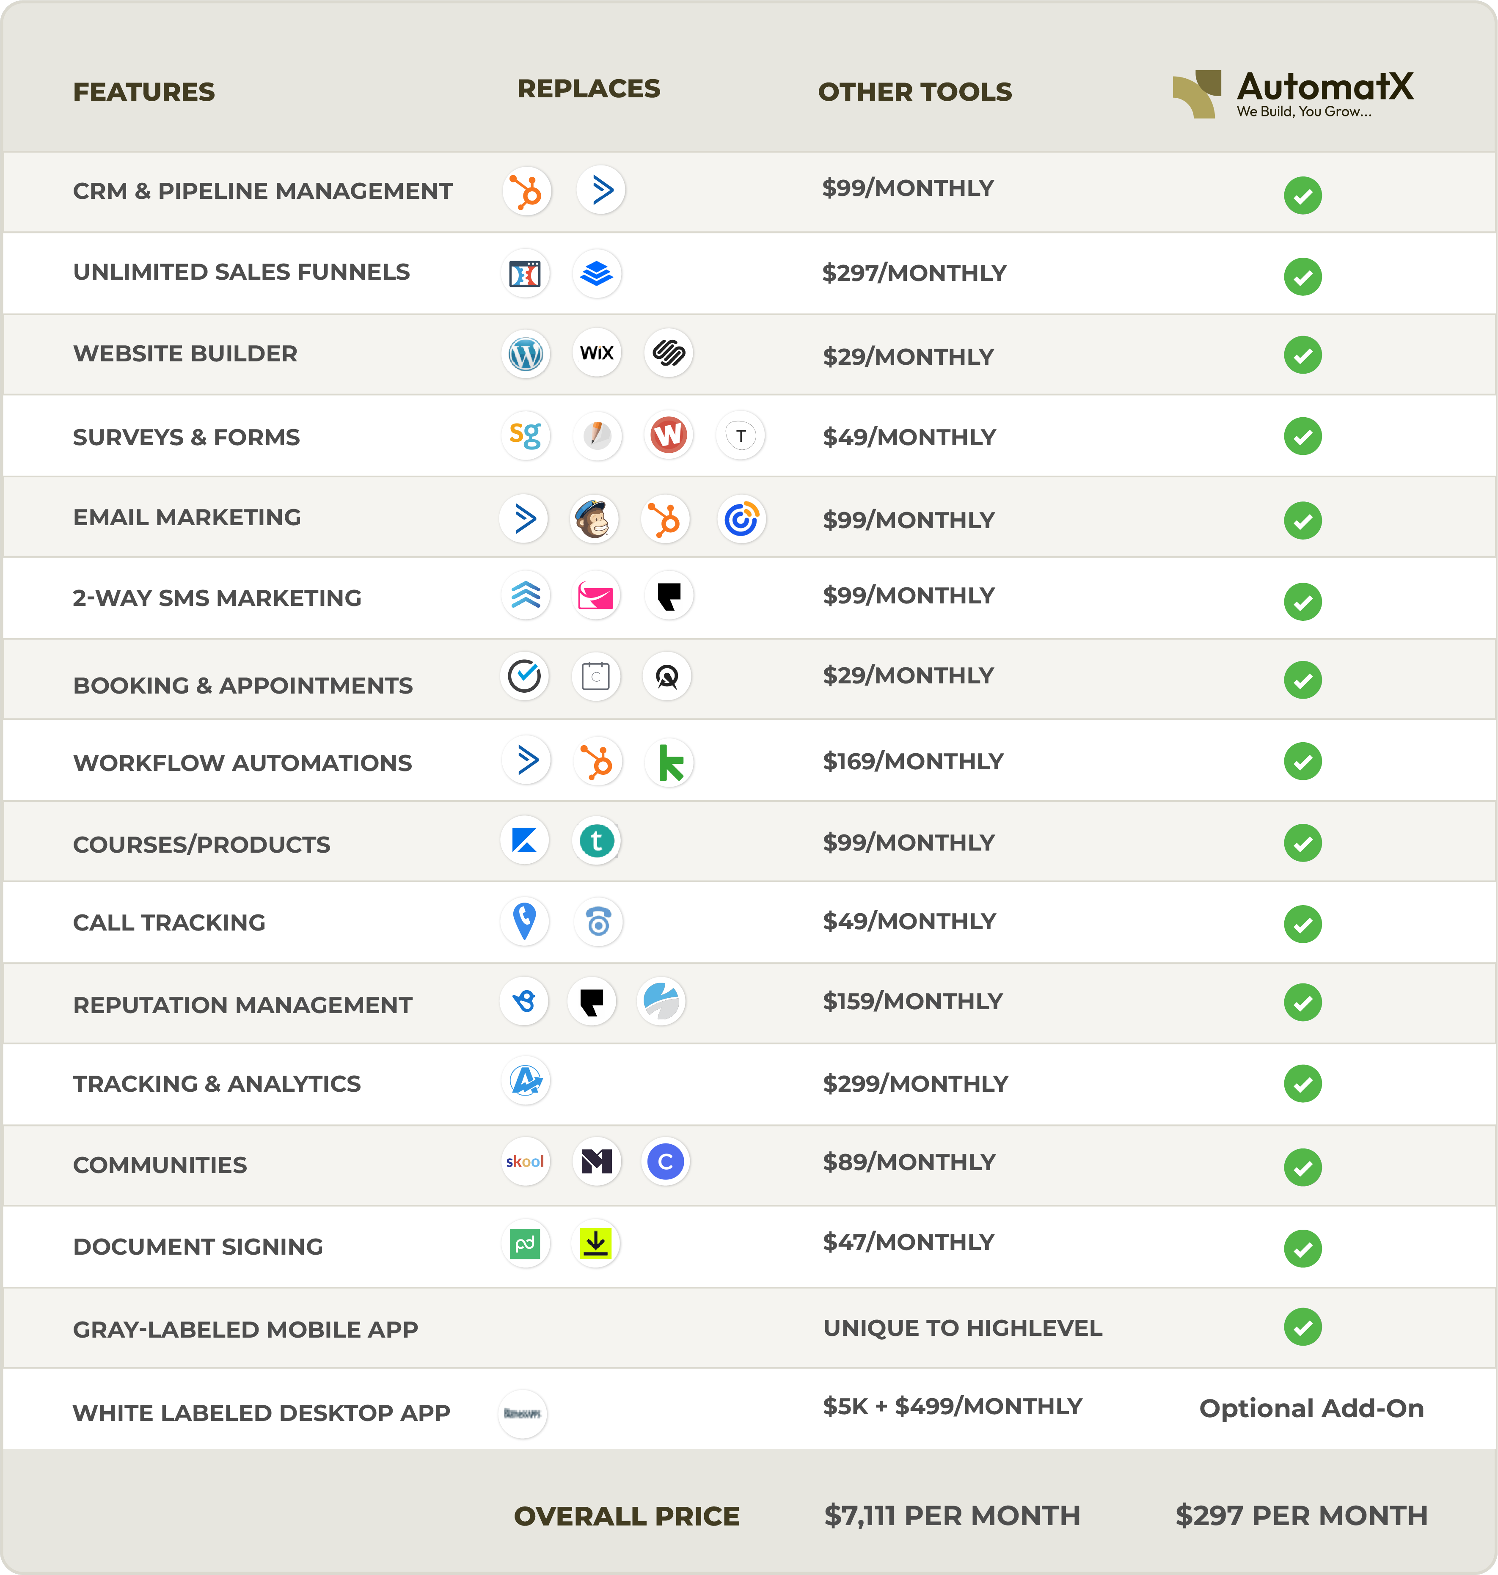1498x1575 pixels.
Task: Click the REPLACES column header
Action: [589, 89]
